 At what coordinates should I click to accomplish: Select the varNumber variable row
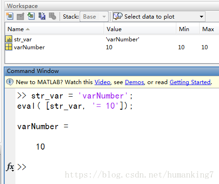[x=112, y=47]
